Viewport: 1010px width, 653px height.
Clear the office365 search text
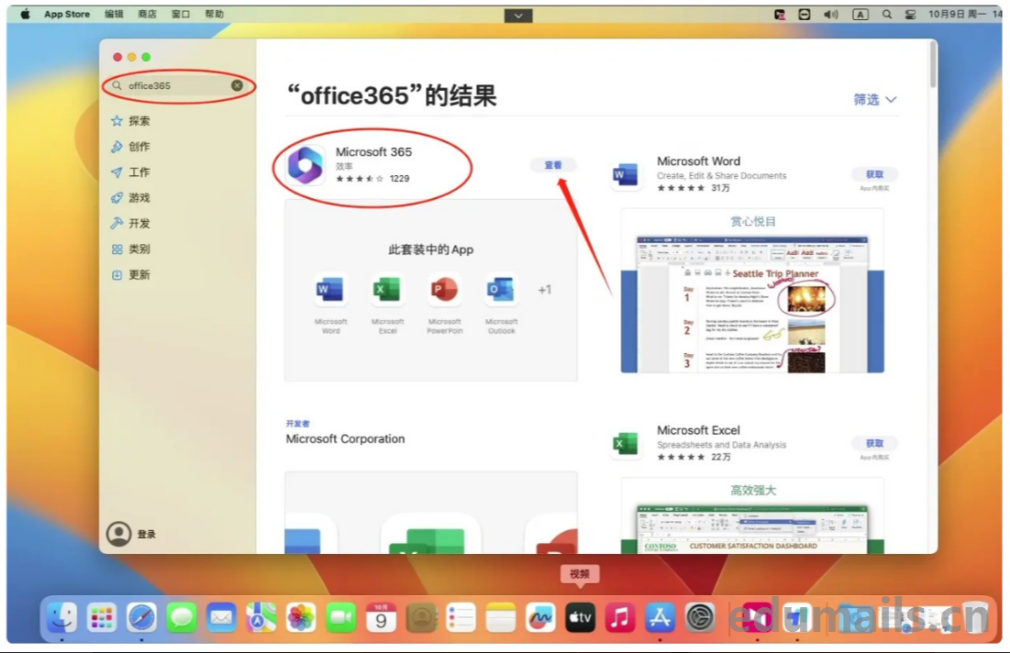(x=237, y=85)
